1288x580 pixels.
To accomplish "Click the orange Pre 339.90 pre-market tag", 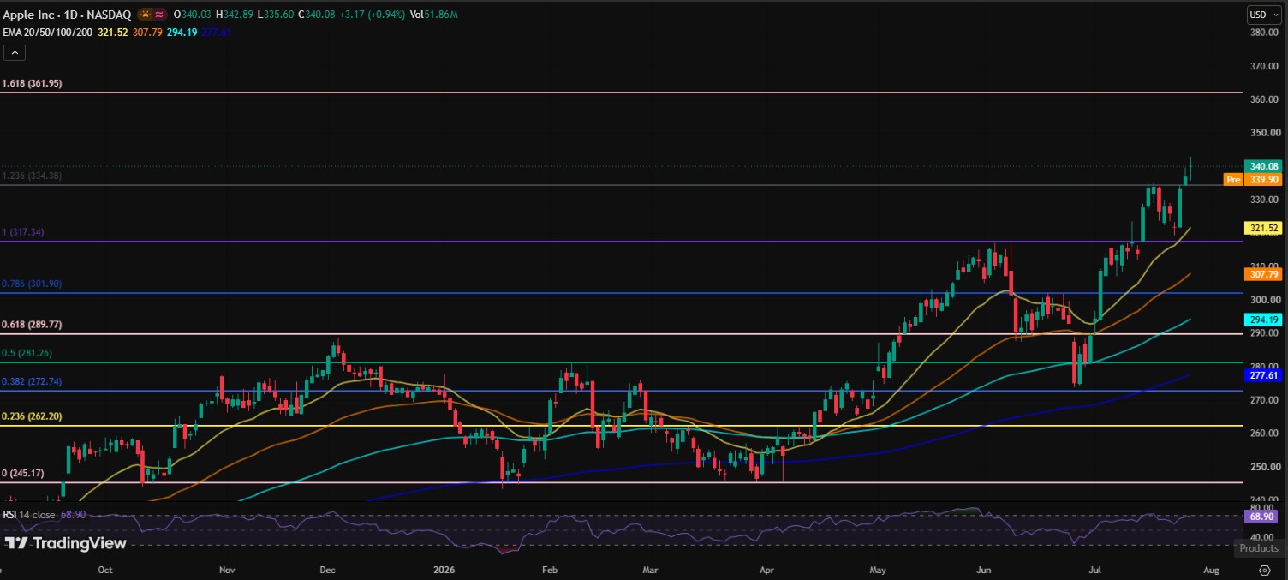I will (1253, 179).
